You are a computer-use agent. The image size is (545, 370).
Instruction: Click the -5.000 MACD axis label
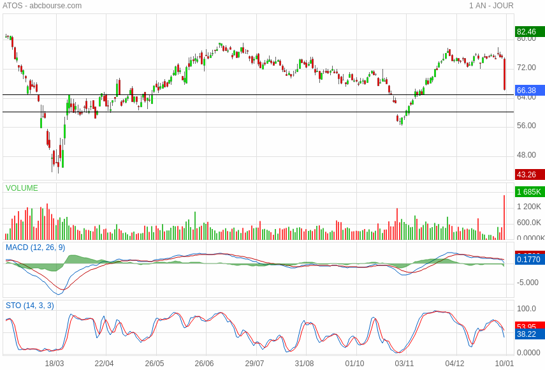click(x=527, y=283)
